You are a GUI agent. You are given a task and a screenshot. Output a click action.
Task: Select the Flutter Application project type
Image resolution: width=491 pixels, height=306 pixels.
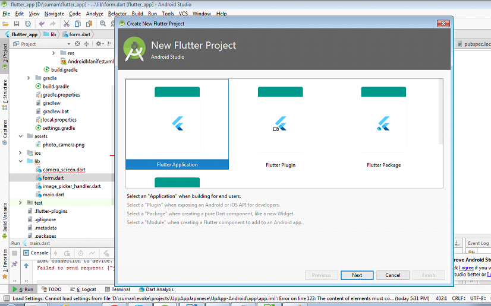click(x=177, y=125)
